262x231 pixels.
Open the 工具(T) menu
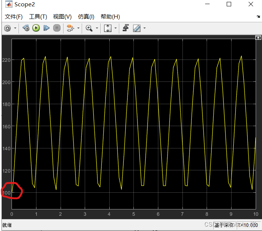[x=38, y=17]
